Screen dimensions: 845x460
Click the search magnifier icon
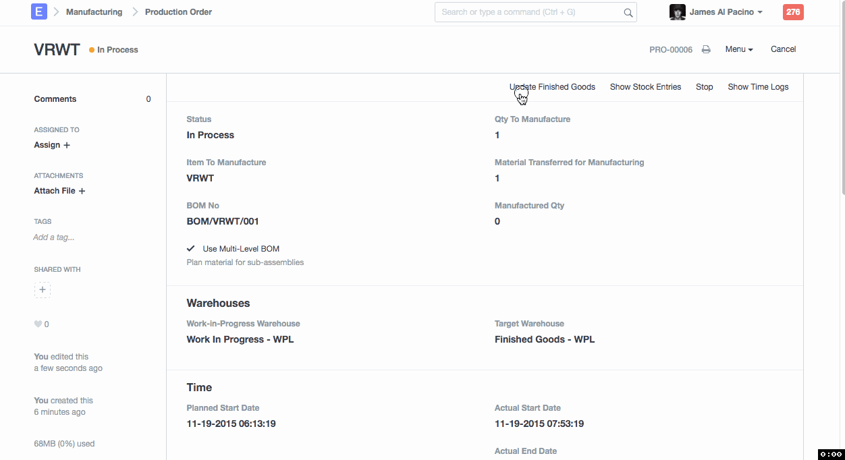click(628, 12)
